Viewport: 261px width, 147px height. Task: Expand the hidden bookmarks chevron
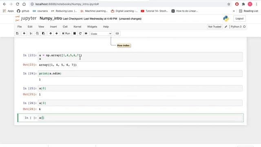[234, 11]
